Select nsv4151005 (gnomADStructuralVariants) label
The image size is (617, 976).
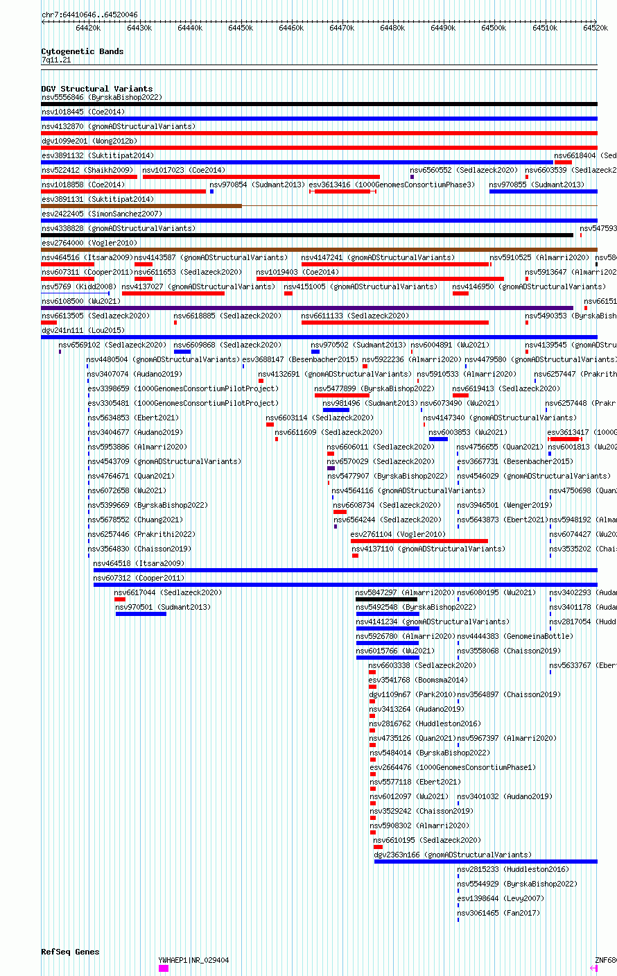(360, 286)
